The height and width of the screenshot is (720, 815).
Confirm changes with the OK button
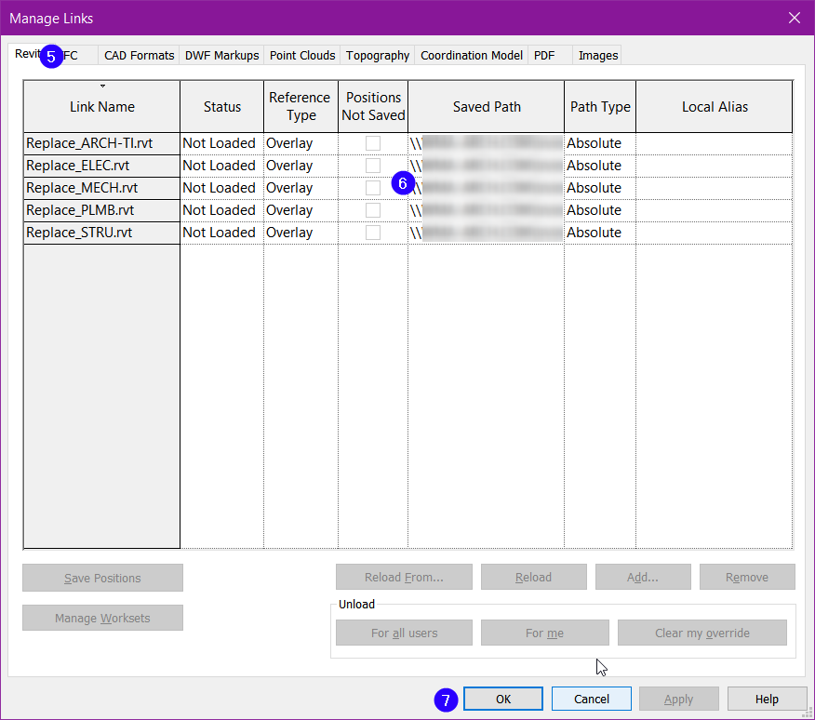pyautogui.click(x=502, y=699)
